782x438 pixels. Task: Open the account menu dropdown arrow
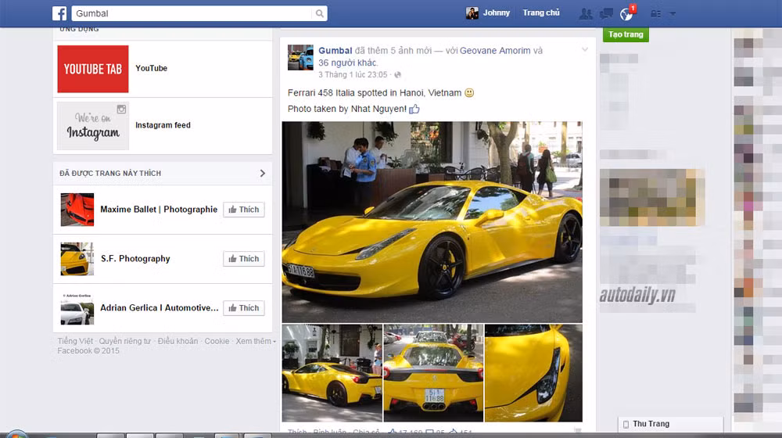[673, 13]
